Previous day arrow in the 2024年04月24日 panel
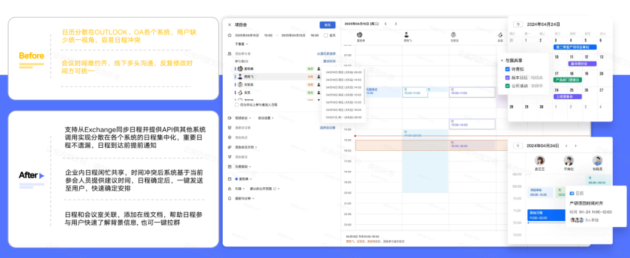Screen dimensions: 630x258 [x=566, y=145]
